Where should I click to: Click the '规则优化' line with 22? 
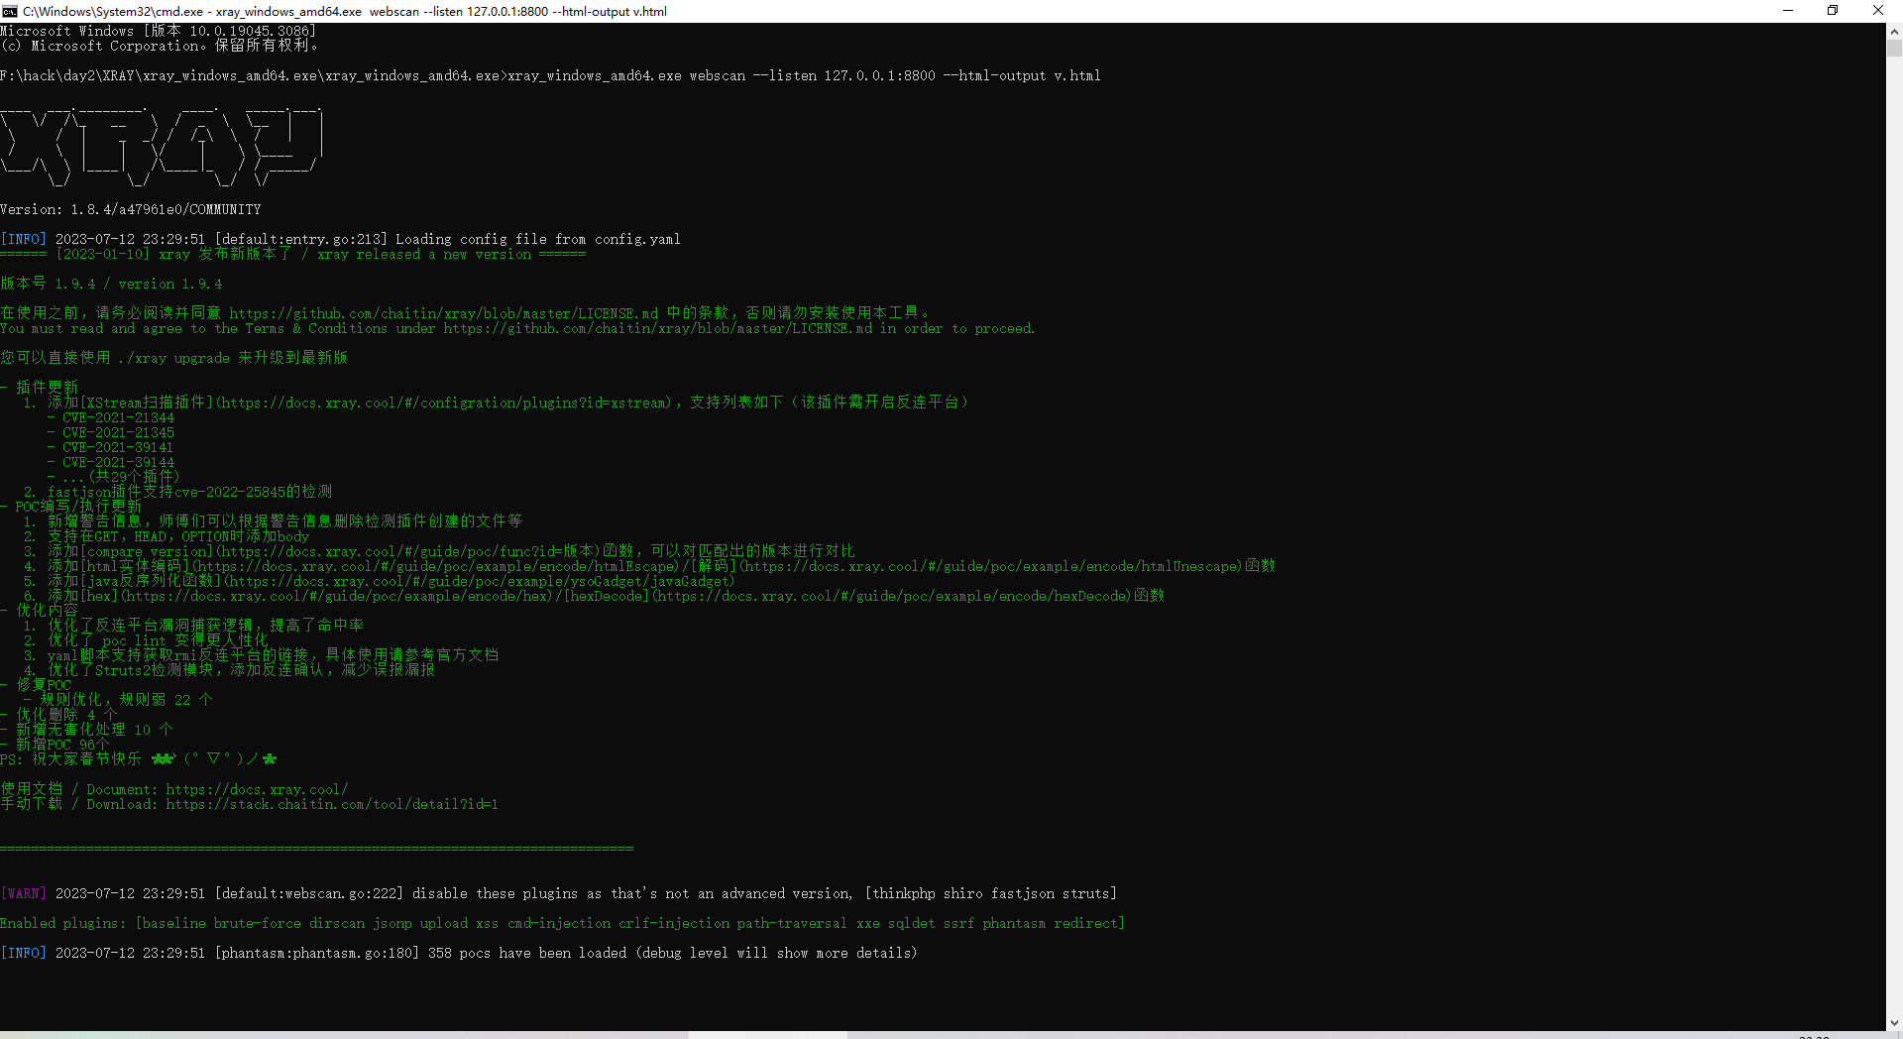119,700
